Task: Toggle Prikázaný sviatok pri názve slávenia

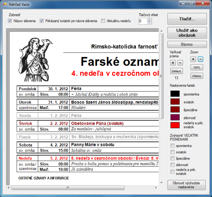Action: pos(42,21)
